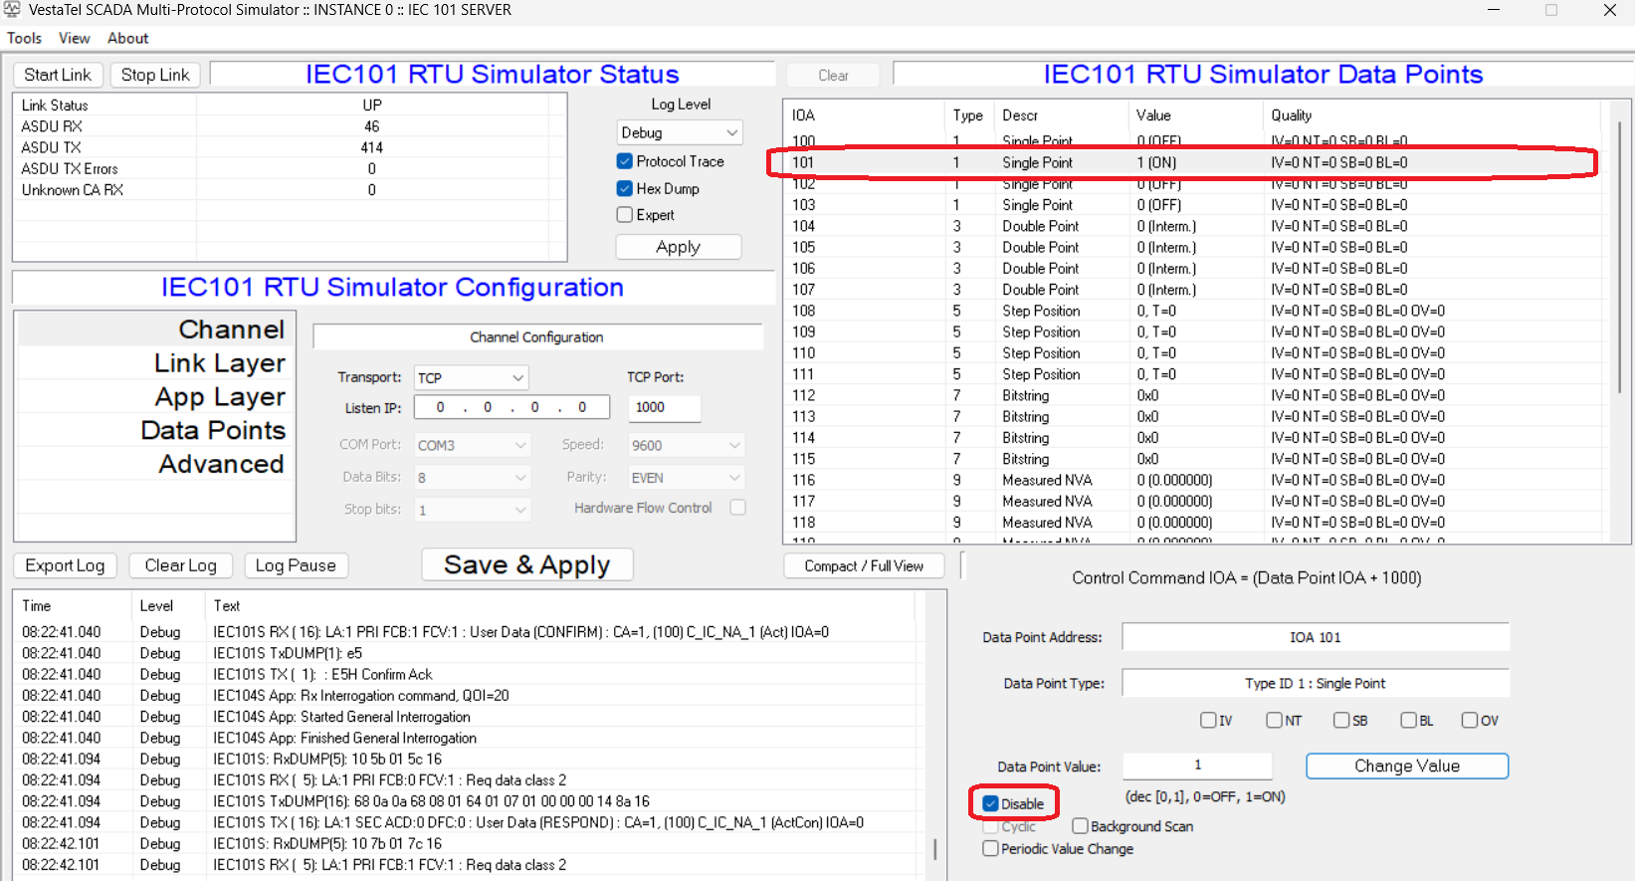Enable the Background Scan checkbox

coord(1080,826)
